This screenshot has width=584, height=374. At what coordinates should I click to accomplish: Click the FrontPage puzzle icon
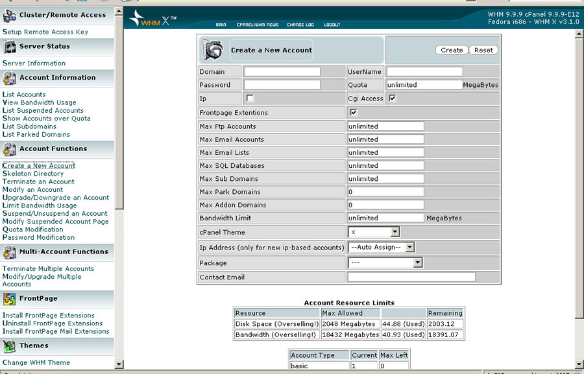click(9, 299)
